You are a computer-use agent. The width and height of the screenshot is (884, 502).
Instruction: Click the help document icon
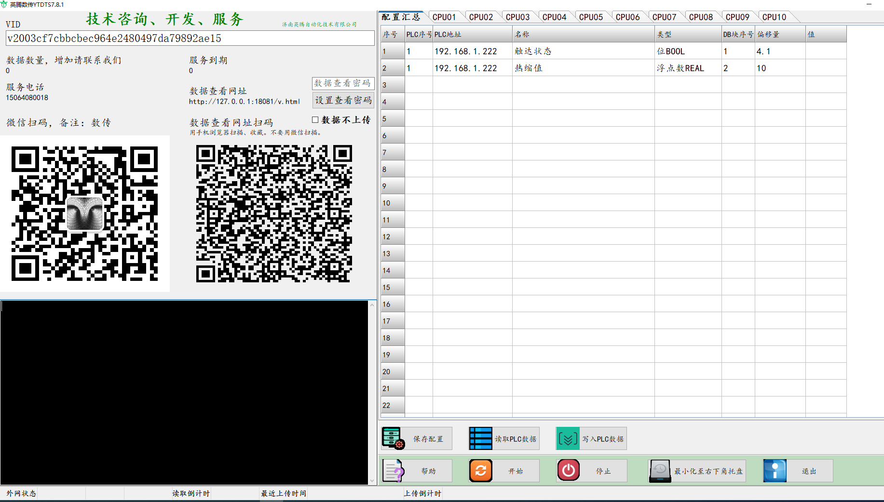click(393, 471)
